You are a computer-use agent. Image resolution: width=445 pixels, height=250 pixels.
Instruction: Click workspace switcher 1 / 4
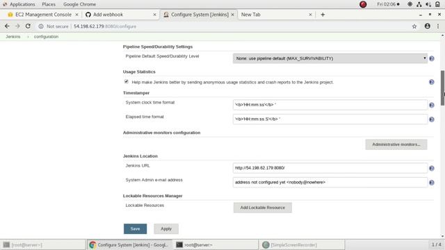coord(436,244)
